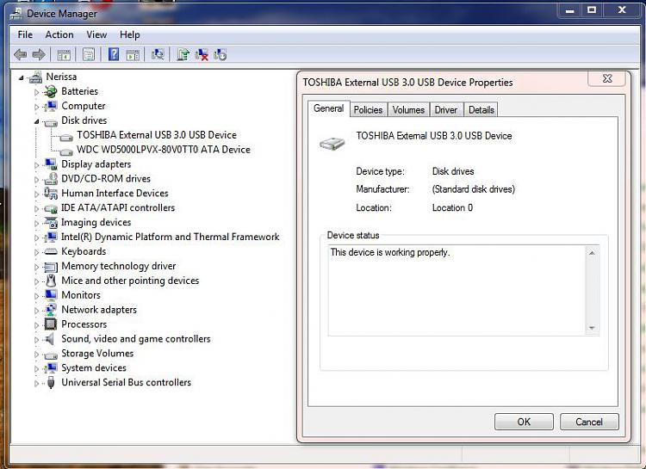Click the Imaging devices camera icon
Screen dimensions: 646x469
[51, 222]
